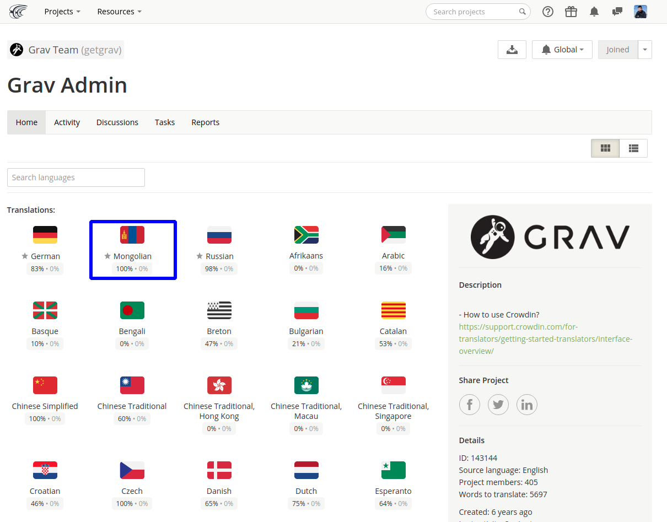Click the Crowdin logo in the top bar
This screenshot has height=522, width=667.
coord(18,12)
